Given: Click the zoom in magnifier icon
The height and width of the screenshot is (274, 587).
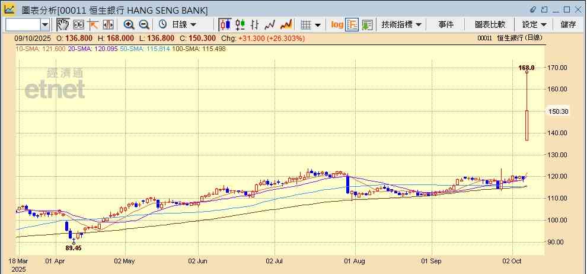Looking at the screenshot, I should 129,24.
